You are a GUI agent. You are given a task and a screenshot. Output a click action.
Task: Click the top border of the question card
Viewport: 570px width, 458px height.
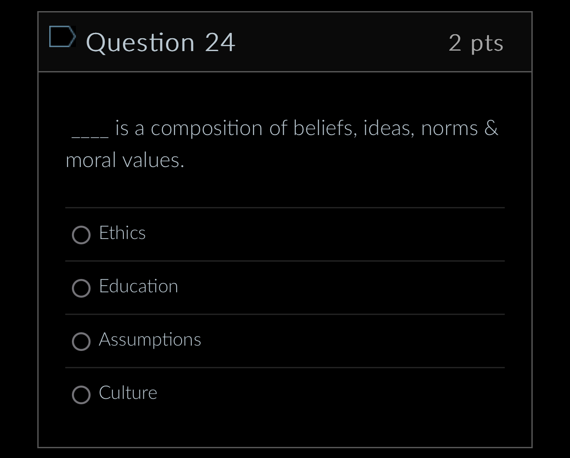click(285, 12)
